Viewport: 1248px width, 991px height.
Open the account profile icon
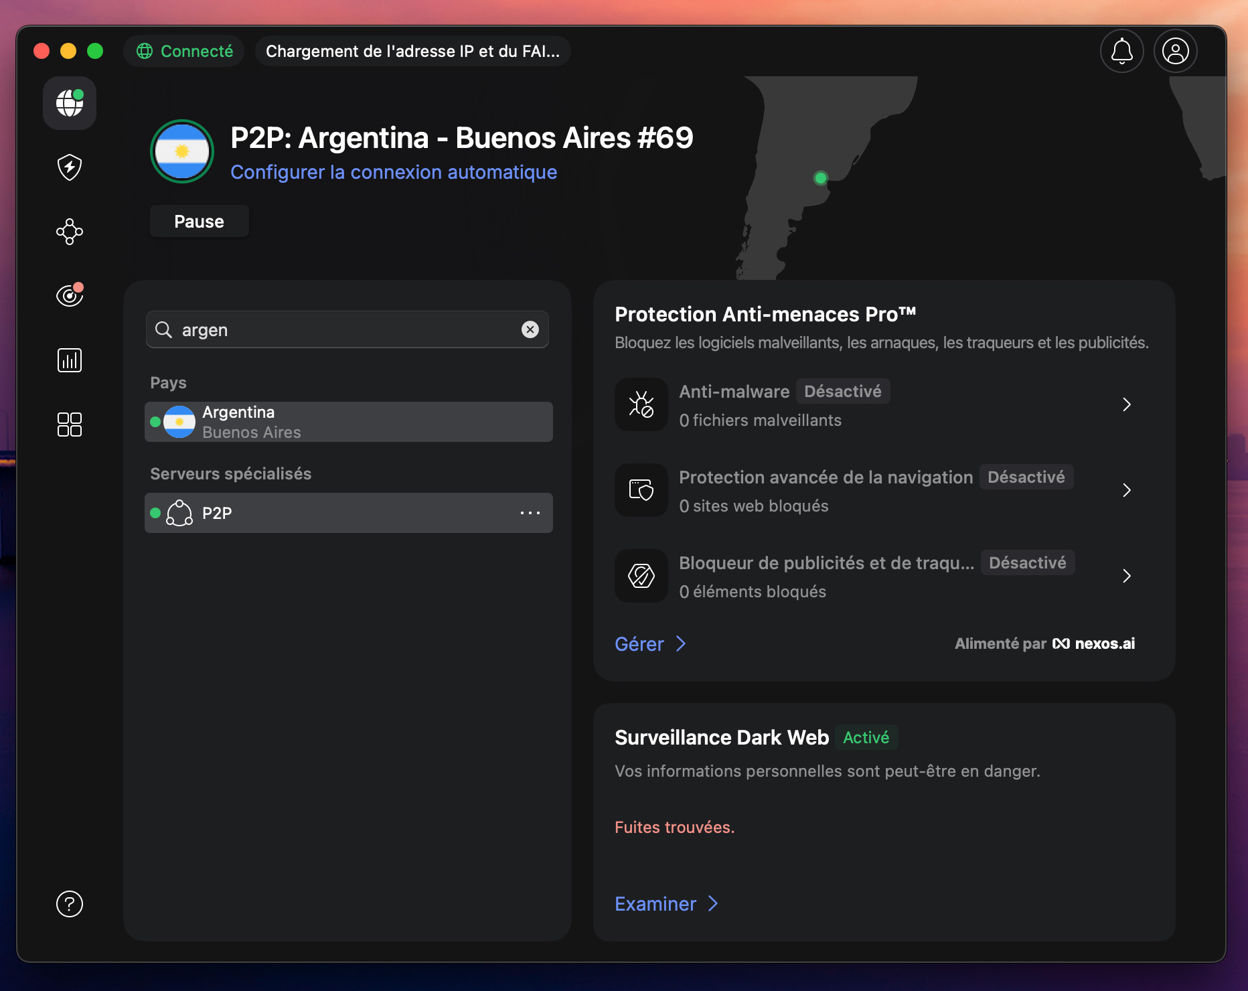coord(1176,51)
